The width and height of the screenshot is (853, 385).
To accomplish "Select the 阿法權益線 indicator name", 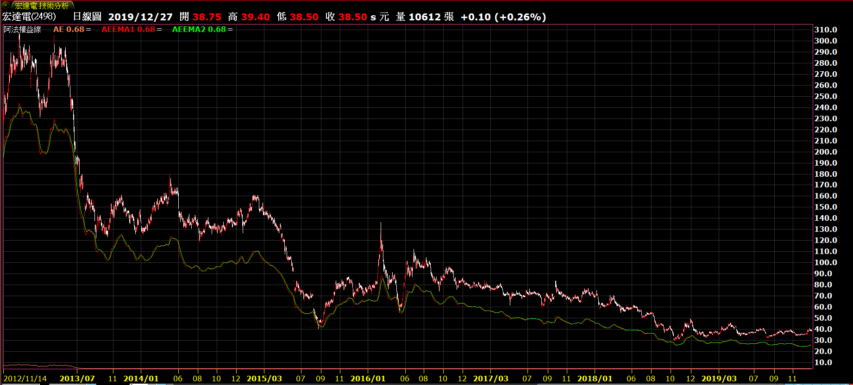I will [x=23, y=30].
